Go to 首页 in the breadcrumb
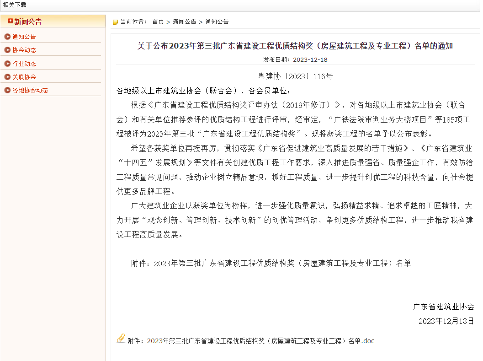The height and width of the screenshot is (361, 483). pos(158,22)
